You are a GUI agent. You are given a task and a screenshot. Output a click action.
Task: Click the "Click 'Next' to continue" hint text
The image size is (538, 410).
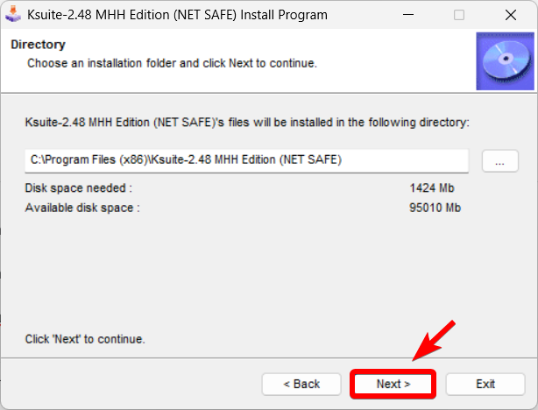click(85, 339)
